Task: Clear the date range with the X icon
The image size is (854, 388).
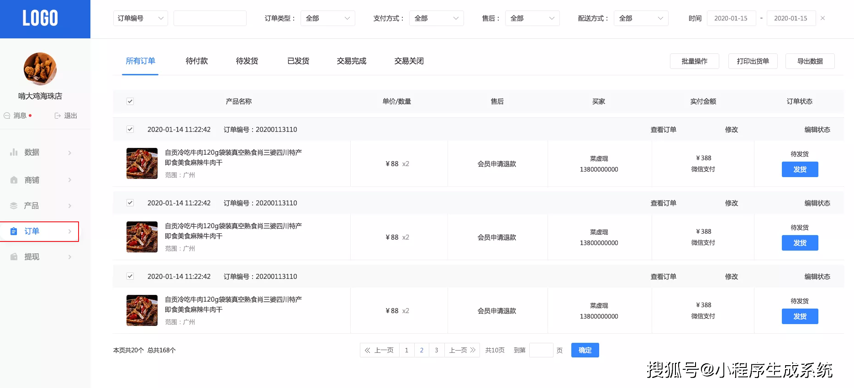Action: (822, 18)
